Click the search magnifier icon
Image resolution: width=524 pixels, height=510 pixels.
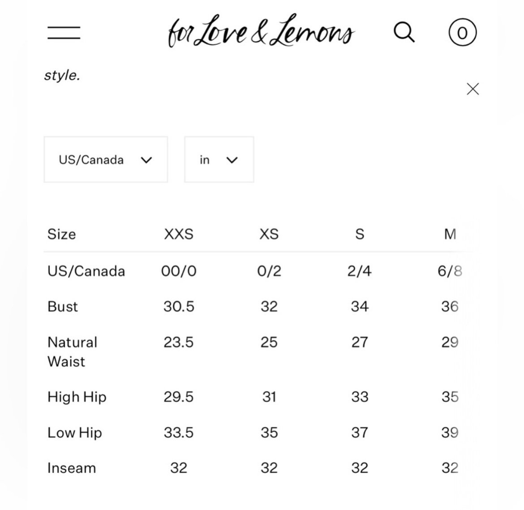404,32
